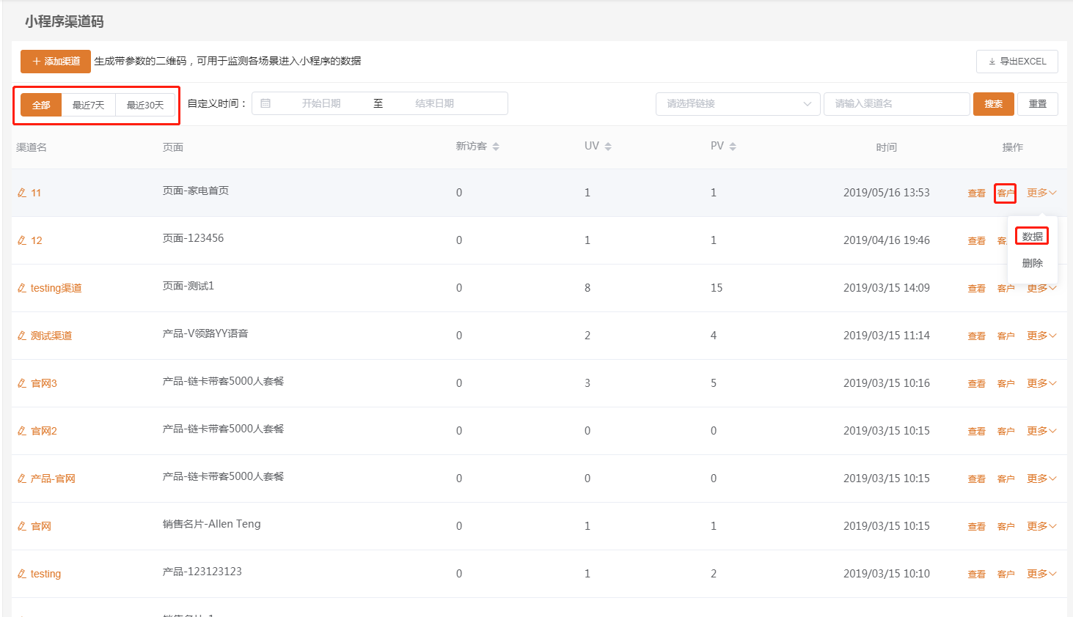Click the edit pencil icon beside 产品-官网
Viewport: 1073px width, 617px height.
tap(22, 479)
